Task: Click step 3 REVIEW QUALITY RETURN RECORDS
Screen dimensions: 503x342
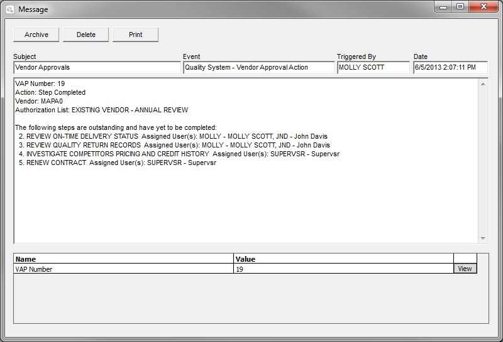Action: [175, 145]
